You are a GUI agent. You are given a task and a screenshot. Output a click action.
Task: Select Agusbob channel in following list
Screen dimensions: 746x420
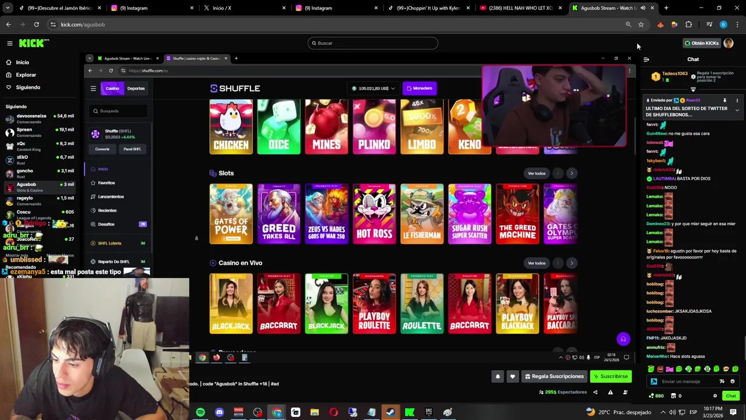pos(38,187)
